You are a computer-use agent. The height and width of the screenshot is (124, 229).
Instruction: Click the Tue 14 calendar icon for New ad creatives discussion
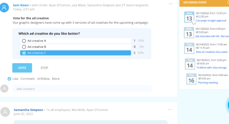(x=189, y=48)
